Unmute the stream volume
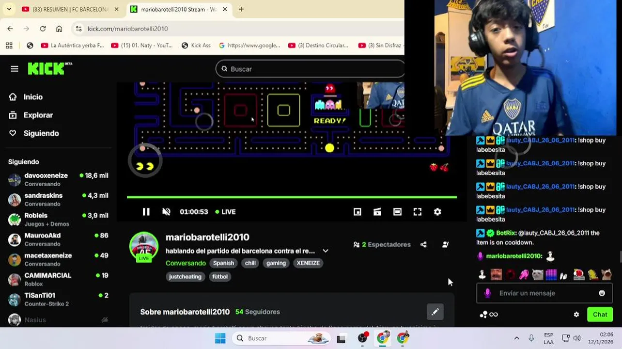The width and height of the screenshot is (622, 349). [166, 212]
